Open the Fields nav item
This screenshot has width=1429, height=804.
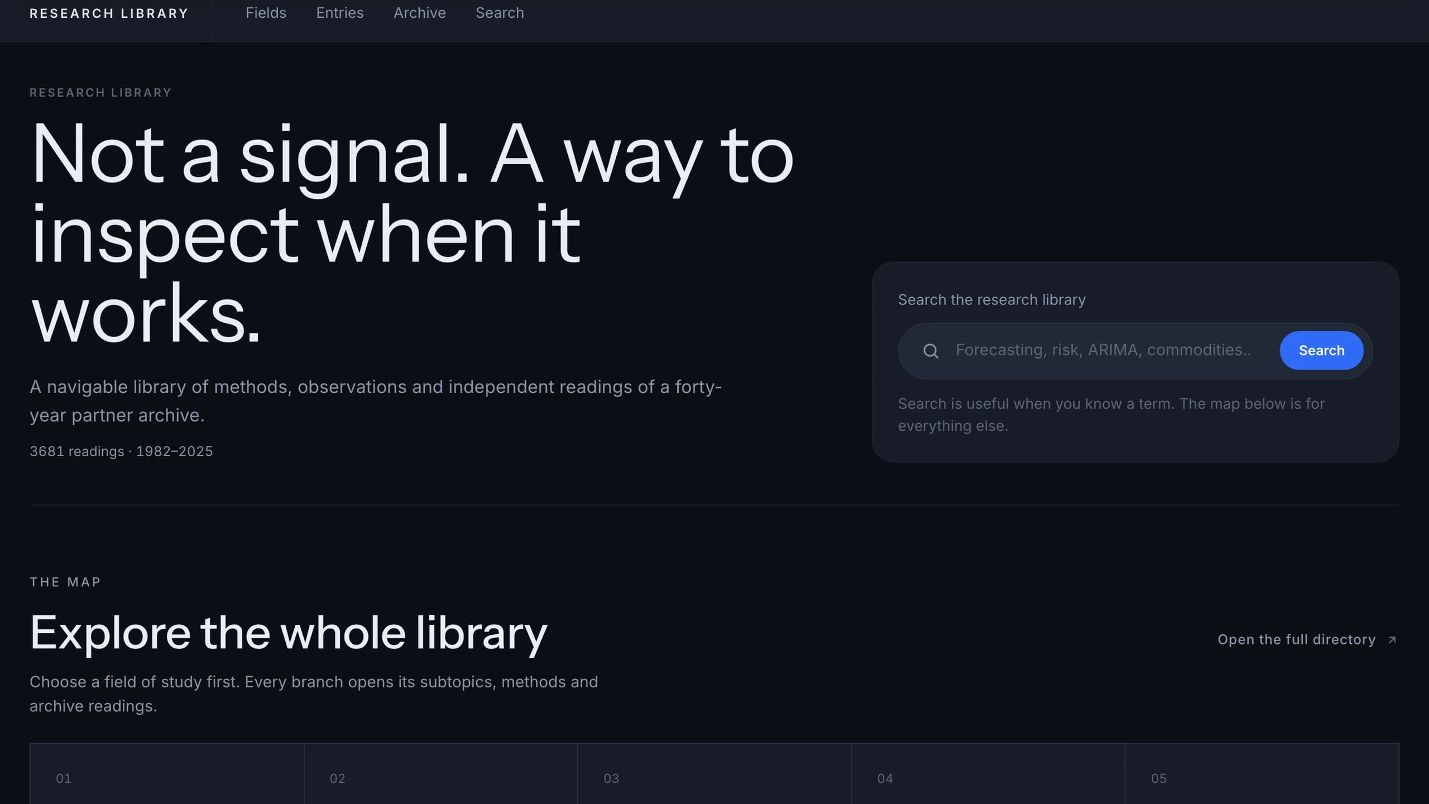coord(266,13)
